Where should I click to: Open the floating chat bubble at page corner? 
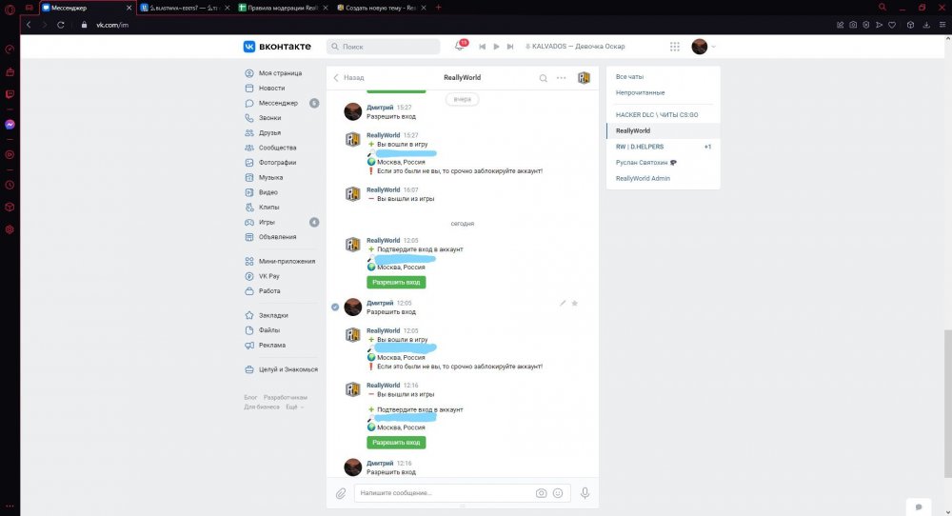[919, 506]
